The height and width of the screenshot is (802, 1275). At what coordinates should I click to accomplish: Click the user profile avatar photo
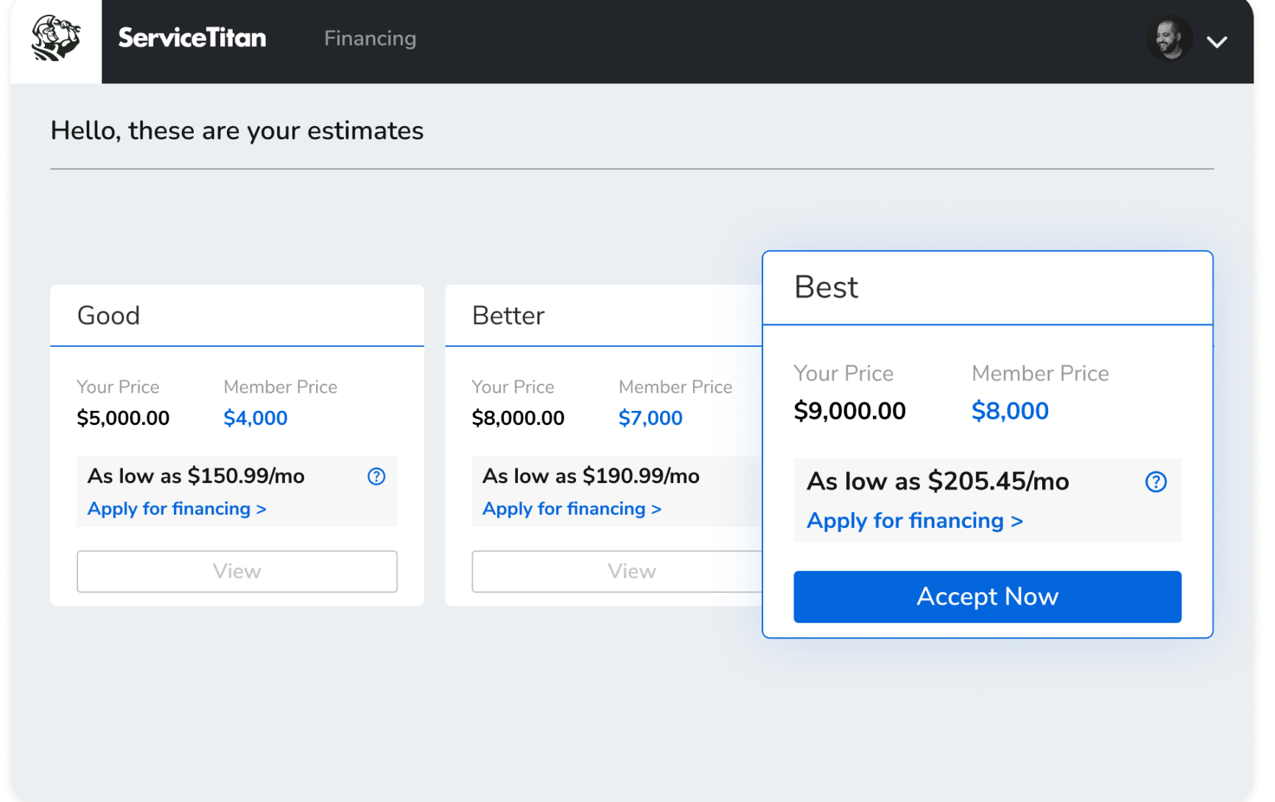1170,38
